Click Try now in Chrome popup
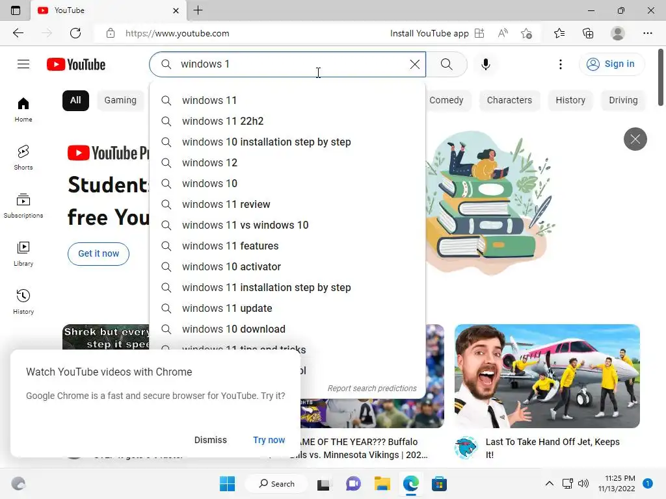The width and height of the screenshot is (666, 499). 269,440
